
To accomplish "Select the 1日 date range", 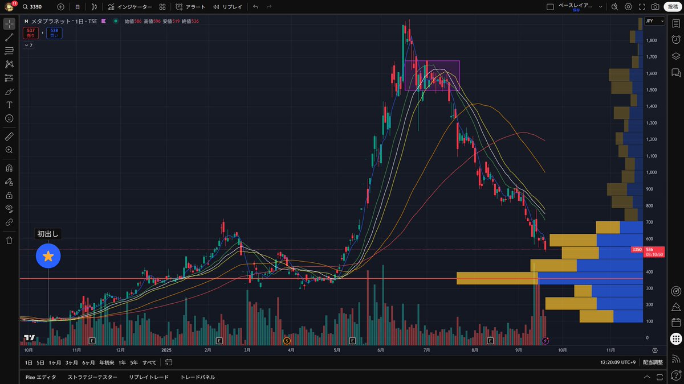I will [x=28, y=362].
